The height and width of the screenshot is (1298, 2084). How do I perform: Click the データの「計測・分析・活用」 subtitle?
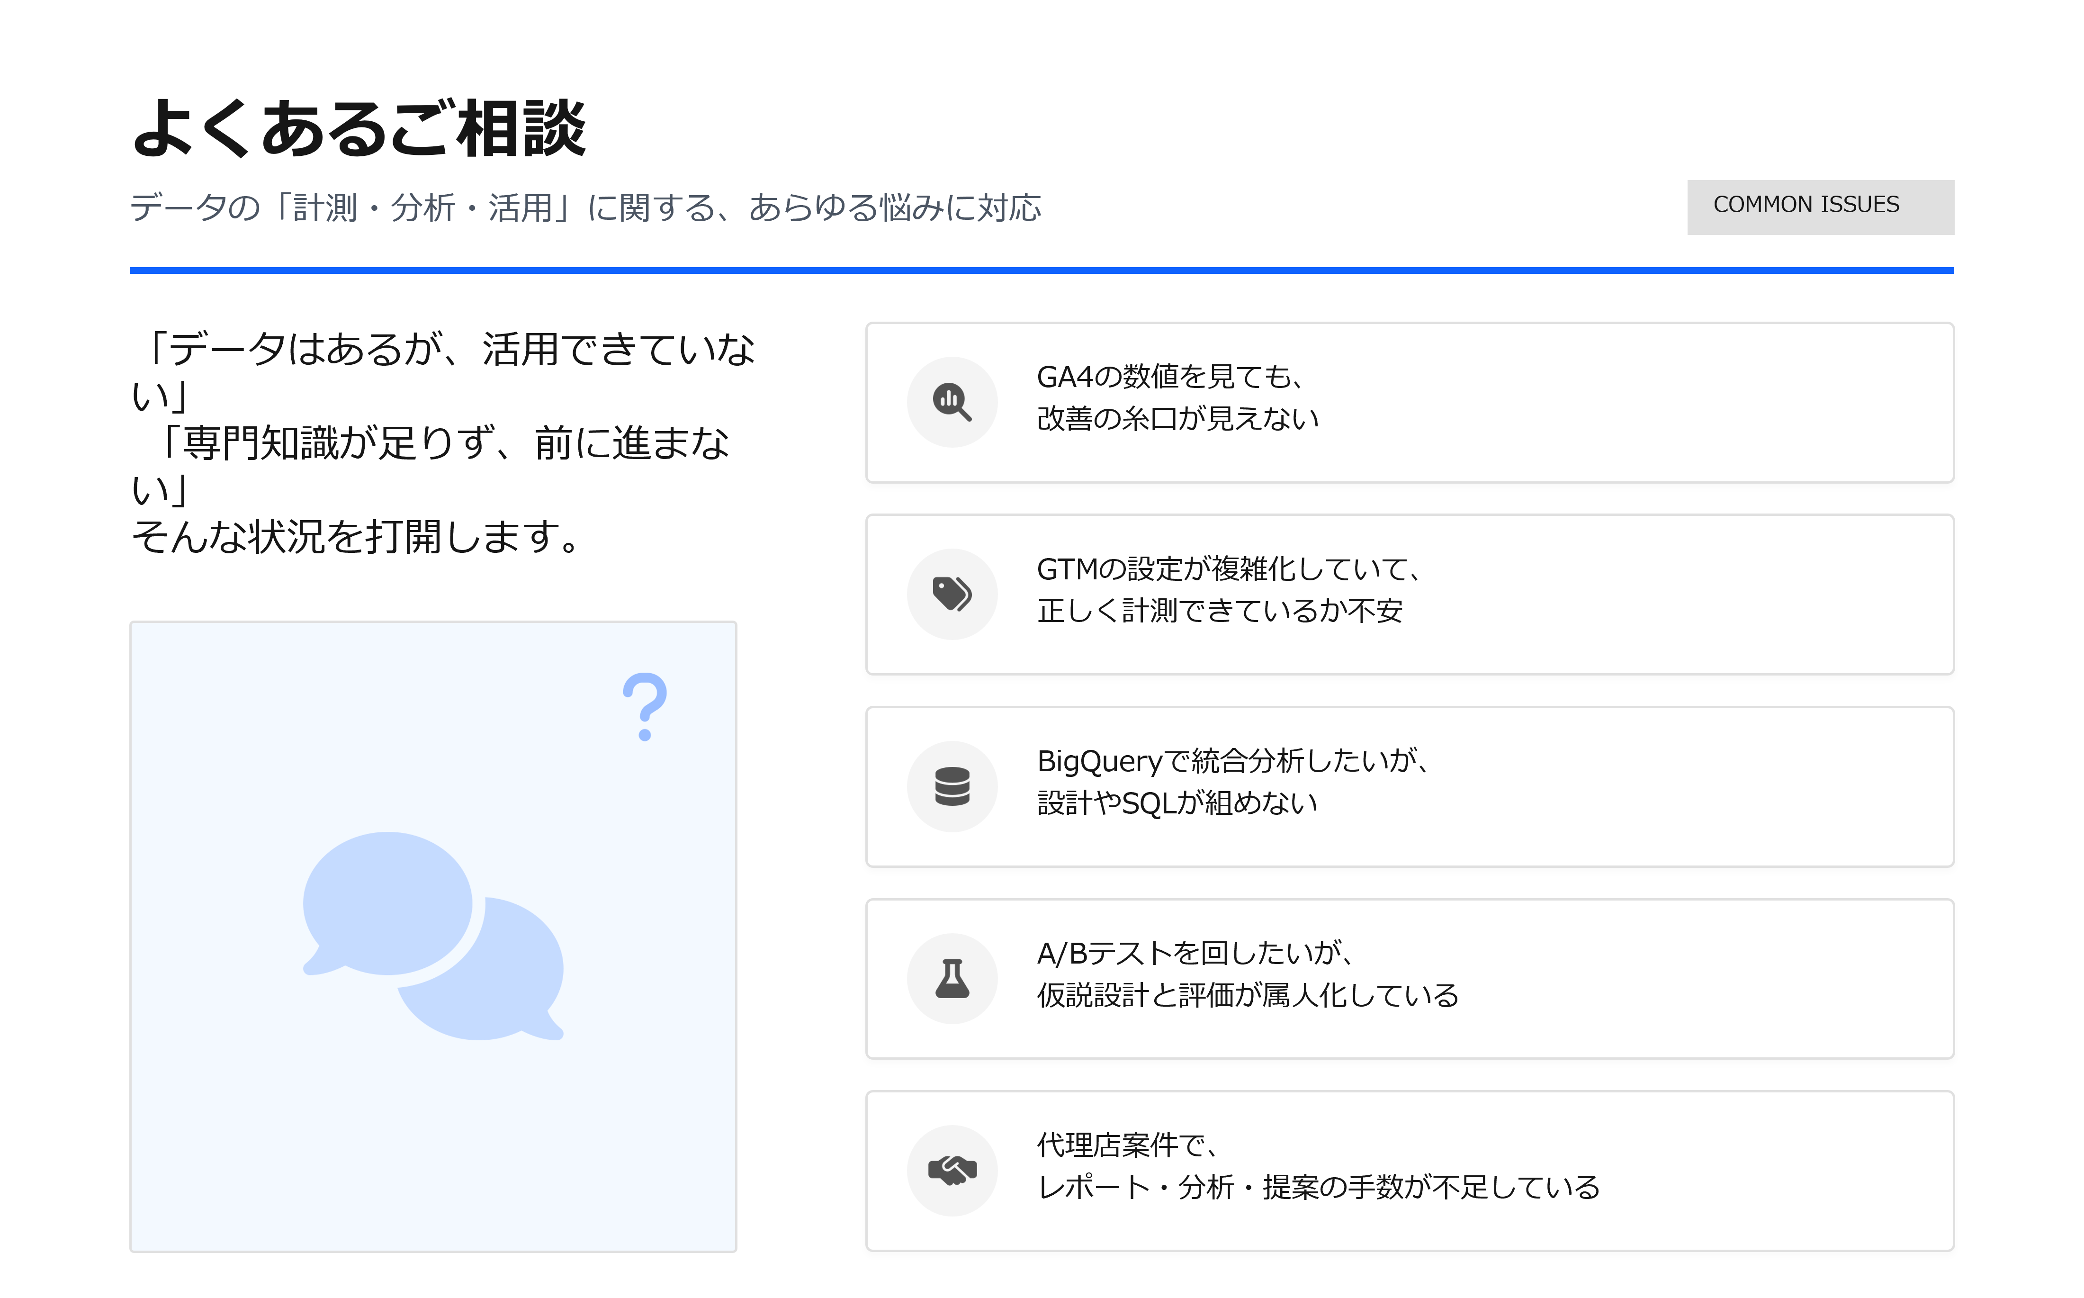click(x=585, y=208)
